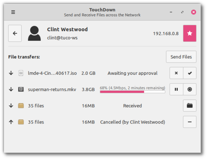Toggle the pink favorite star button
Screen dimensions: 207x159
pos(190,33)
